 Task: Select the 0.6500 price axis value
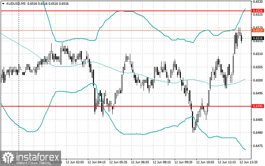[x=258, y=80]
